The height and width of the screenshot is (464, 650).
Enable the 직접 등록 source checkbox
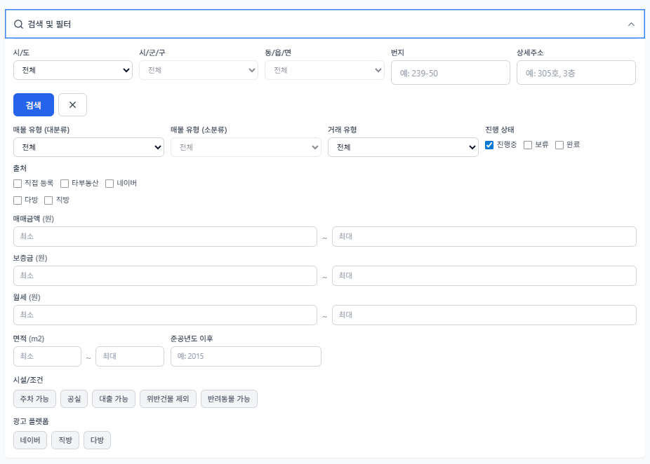pyautogui.click(x=18, y=184)
